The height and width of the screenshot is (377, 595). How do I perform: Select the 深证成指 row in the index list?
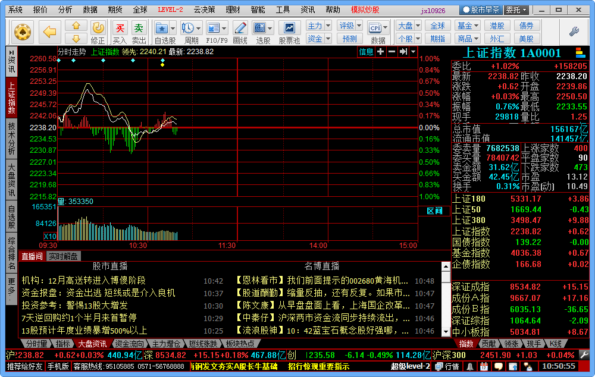point(520,287)
